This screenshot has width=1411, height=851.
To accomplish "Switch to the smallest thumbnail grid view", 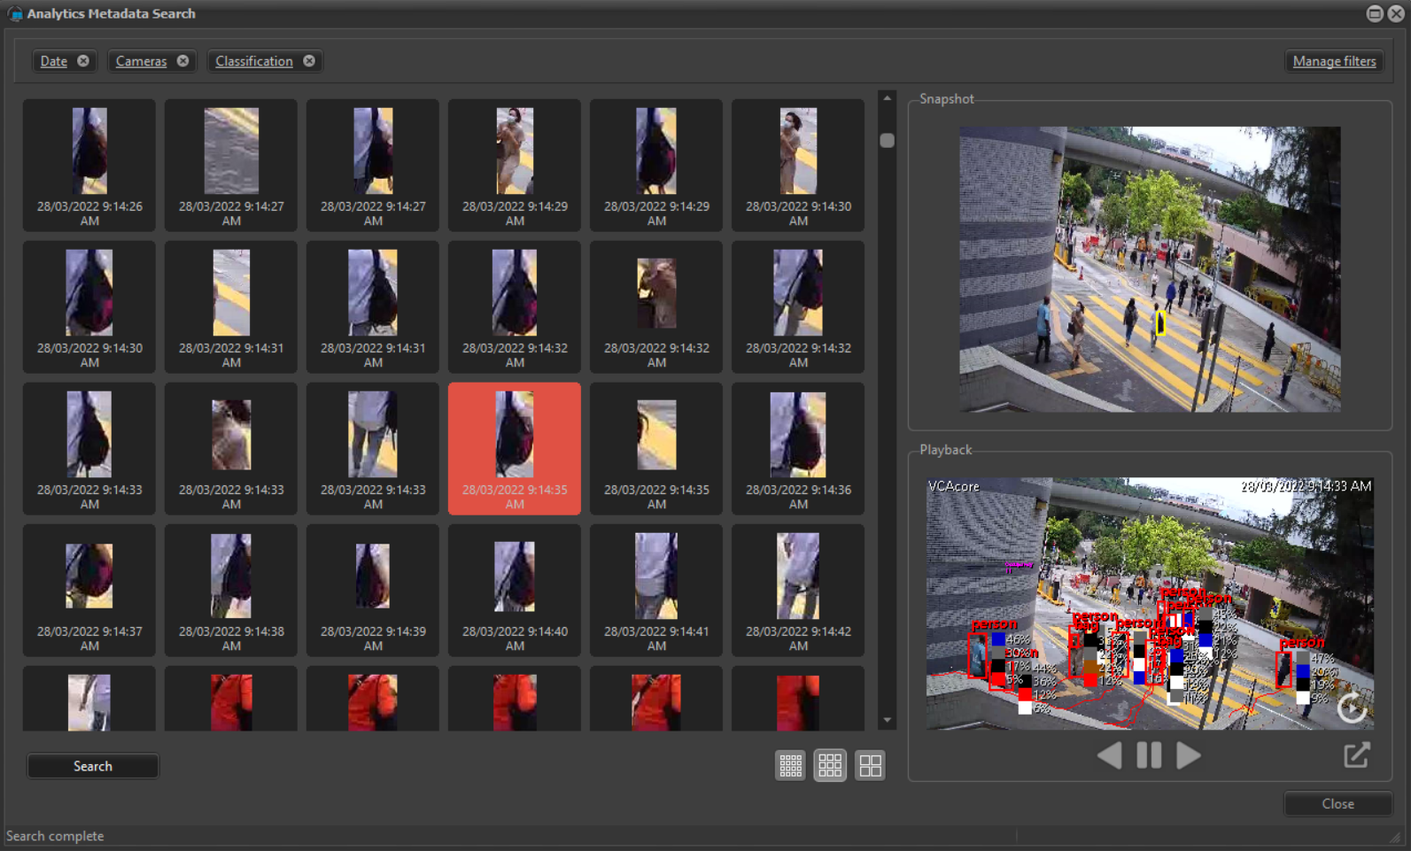I will pyautogui.click(x=790, y=765).
